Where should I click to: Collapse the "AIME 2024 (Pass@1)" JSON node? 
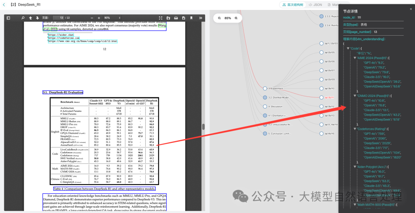[x=355, y=58]
